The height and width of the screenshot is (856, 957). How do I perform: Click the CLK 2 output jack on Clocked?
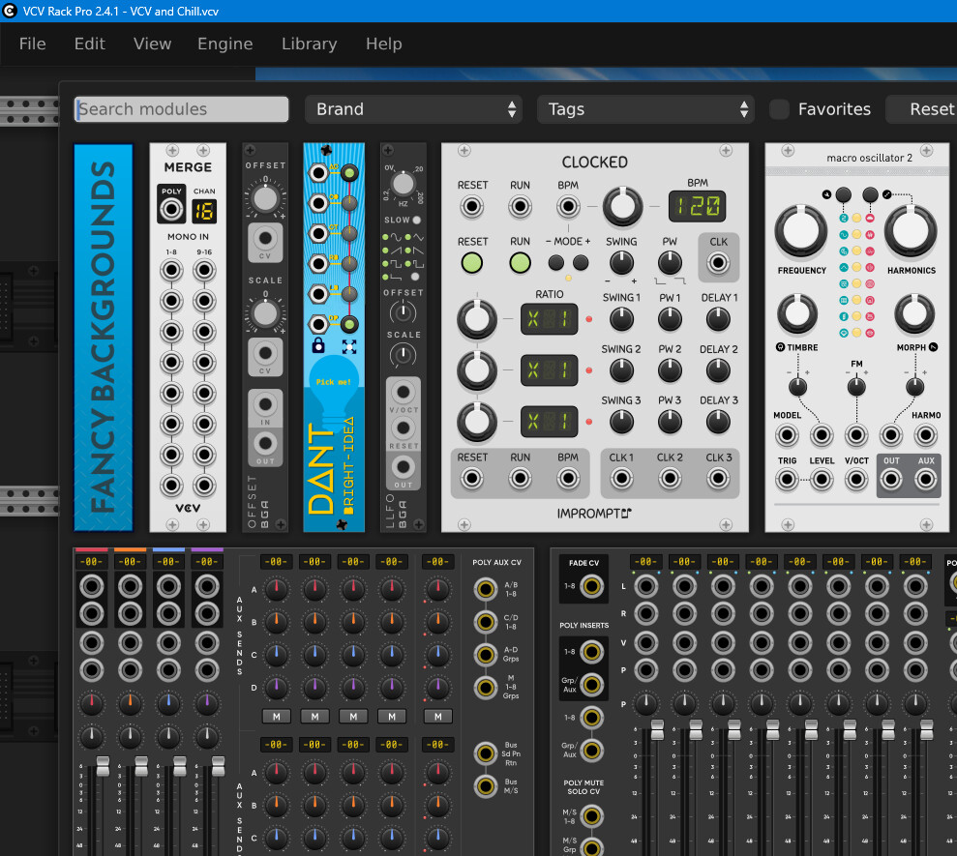point(670,479)
